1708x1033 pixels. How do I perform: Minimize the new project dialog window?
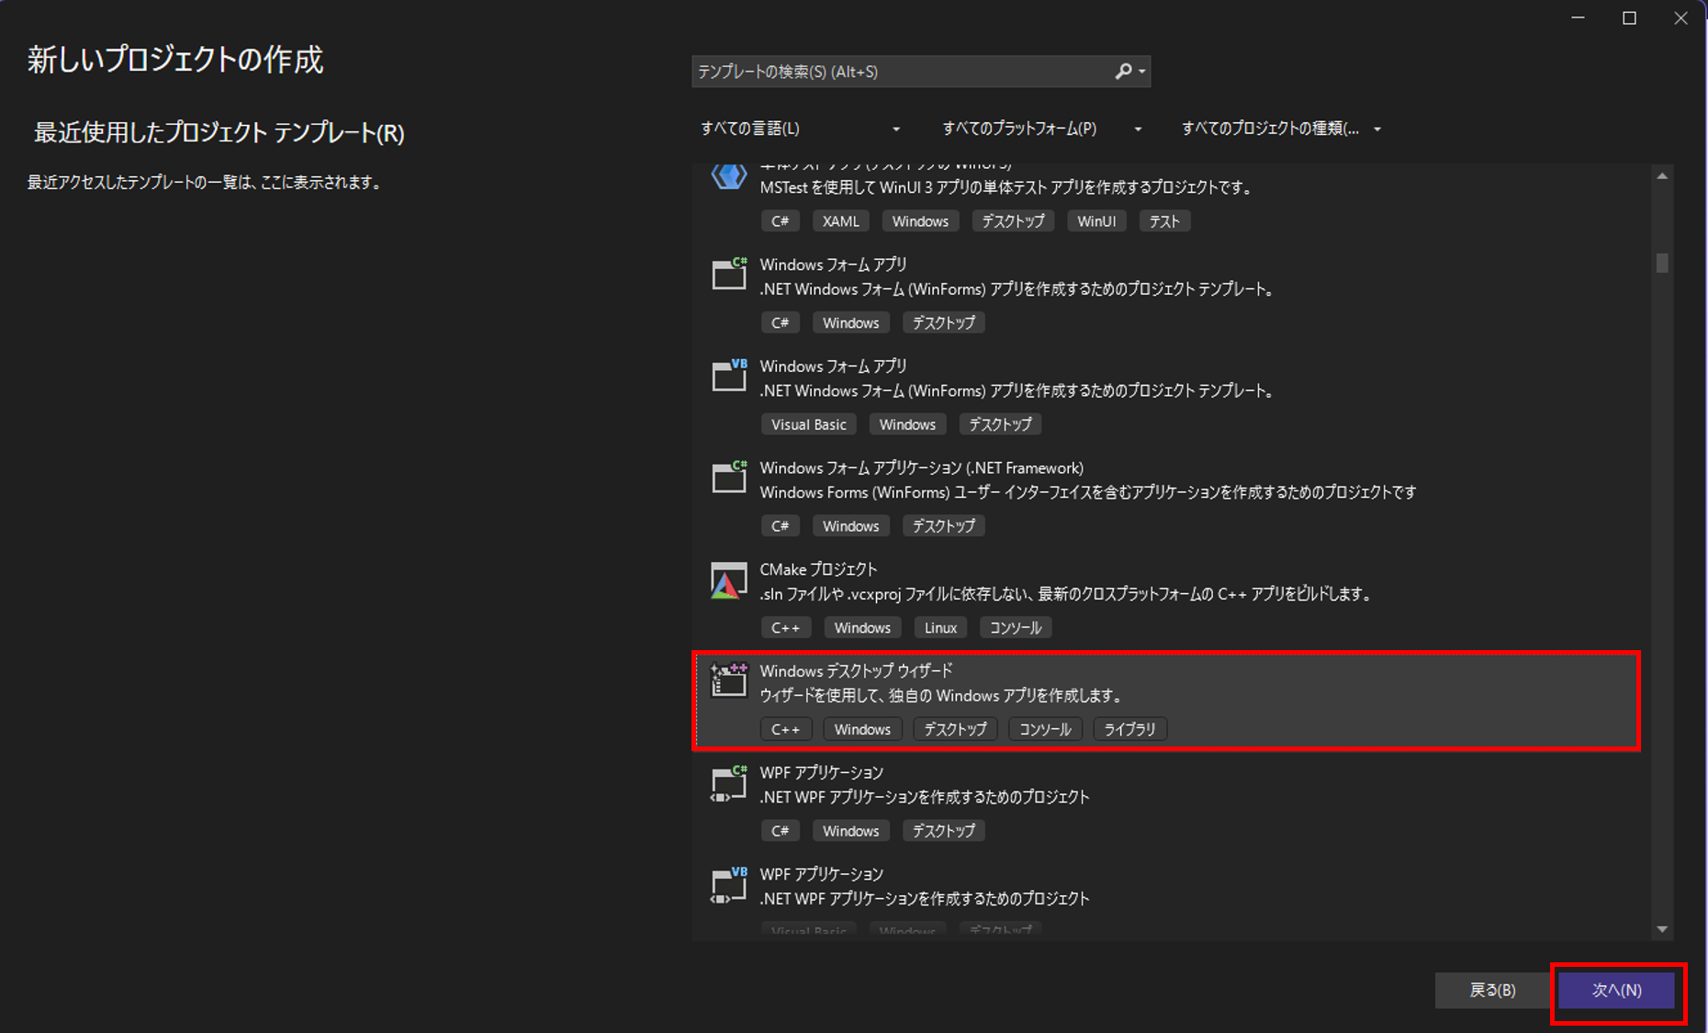pyautogui.click(x=1578, y=18)
